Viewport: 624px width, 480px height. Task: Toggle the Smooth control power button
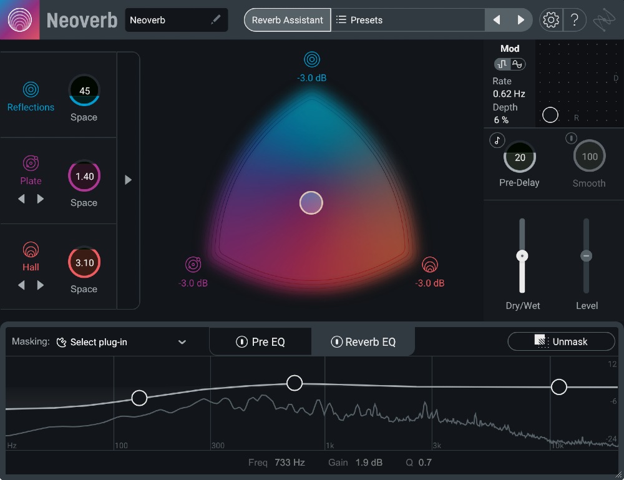tap(571, 138)
